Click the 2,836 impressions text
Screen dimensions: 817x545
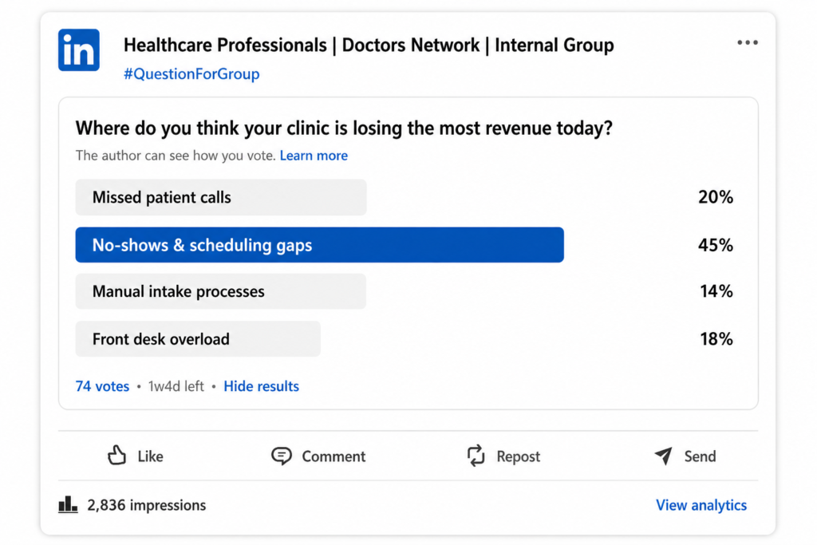coord(147,505)
